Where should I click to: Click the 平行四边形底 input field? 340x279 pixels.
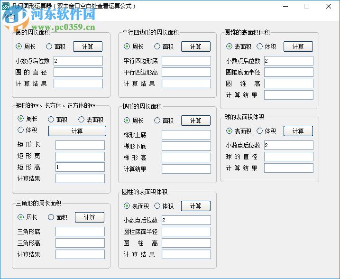click(186, 61)
